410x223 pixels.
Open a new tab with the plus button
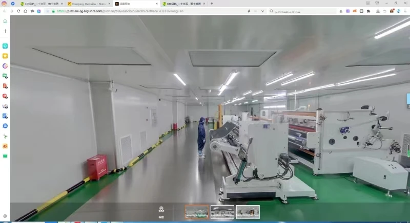click(x=212, y=4)
